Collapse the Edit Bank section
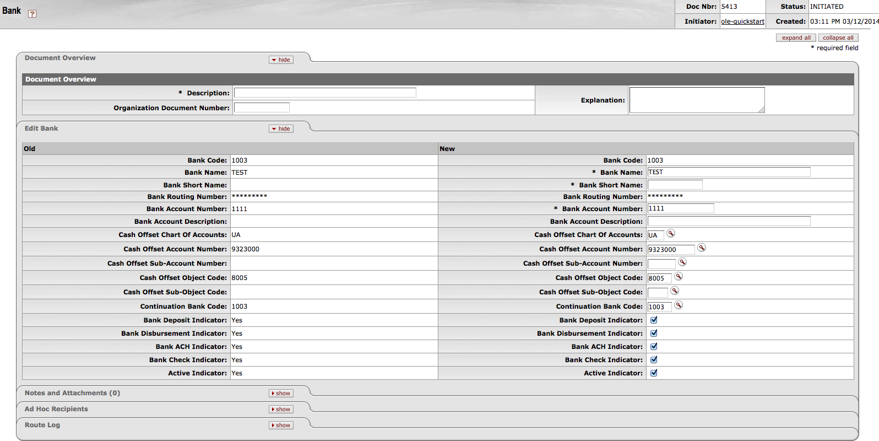879x441 pixels. (281, 129)
